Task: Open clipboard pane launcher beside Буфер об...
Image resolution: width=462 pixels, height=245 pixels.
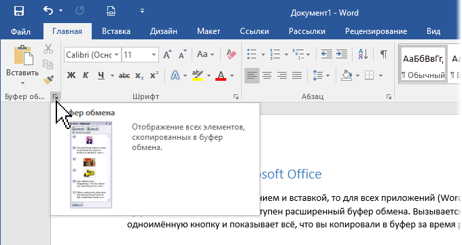Action: point(55,96)
